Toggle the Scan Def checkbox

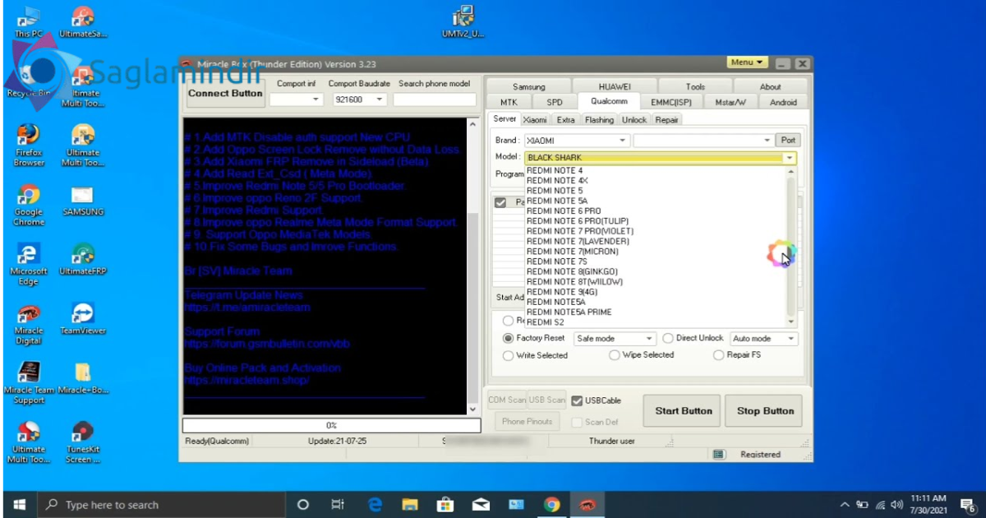pos(577,422)
